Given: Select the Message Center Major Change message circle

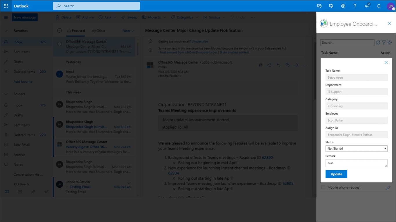Looking at the screenshot, I should pos(59,44).
